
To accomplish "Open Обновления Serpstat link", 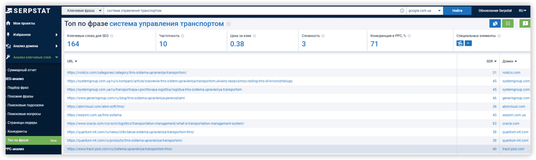I will [495, 11].
